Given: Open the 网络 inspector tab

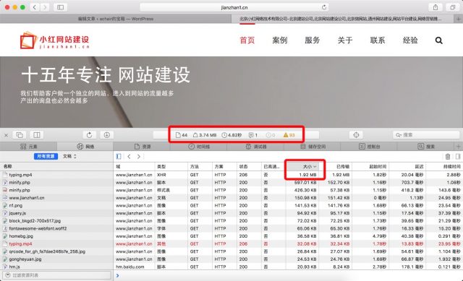Looking at the screenshot, I should [x=85, y=147].
